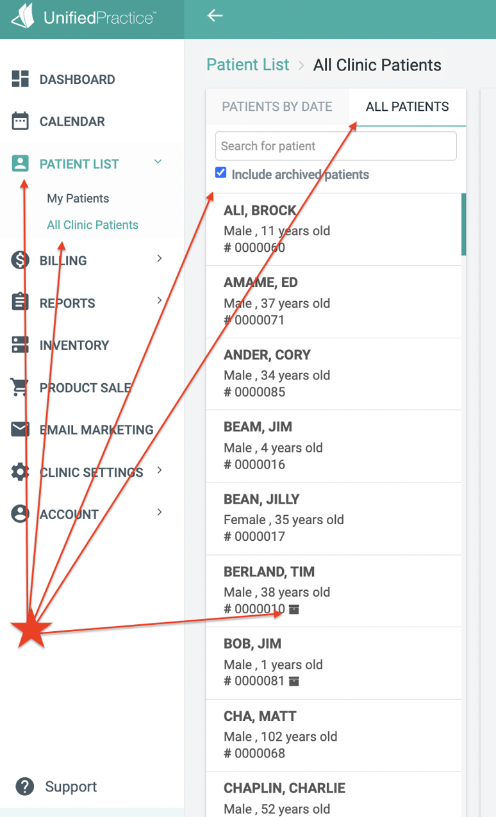Click the Product Sale cart icon
496x817 pixels.
(x=21, y=387)
